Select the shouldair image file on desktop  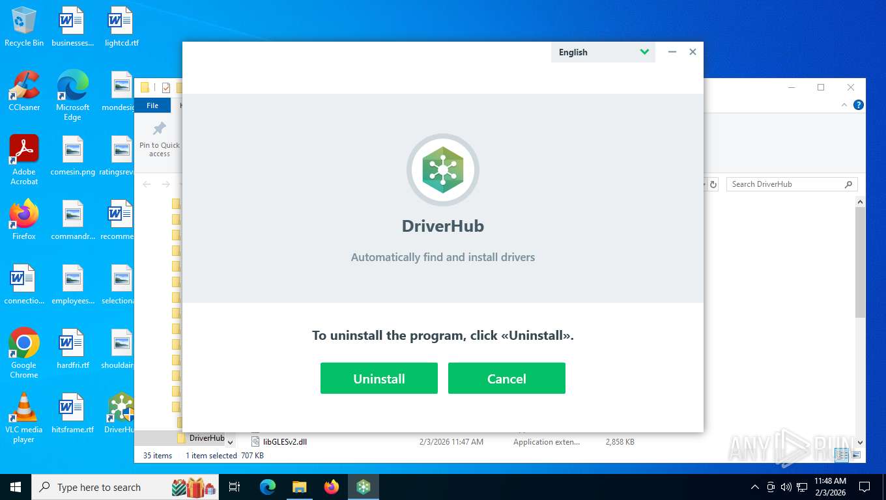point(117,349)
